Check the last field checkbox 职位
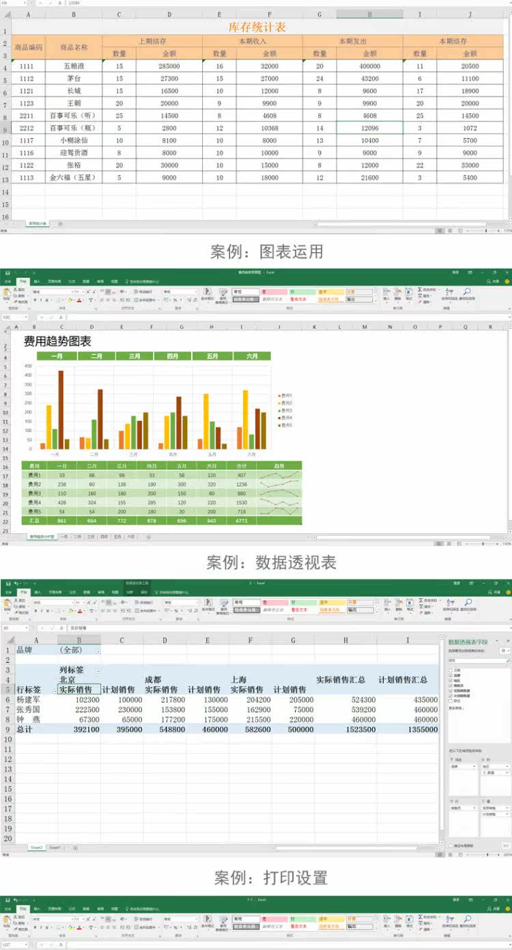 point(451,701)
